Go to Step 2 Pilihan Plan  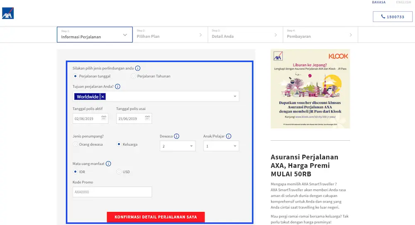click(170, 35)
